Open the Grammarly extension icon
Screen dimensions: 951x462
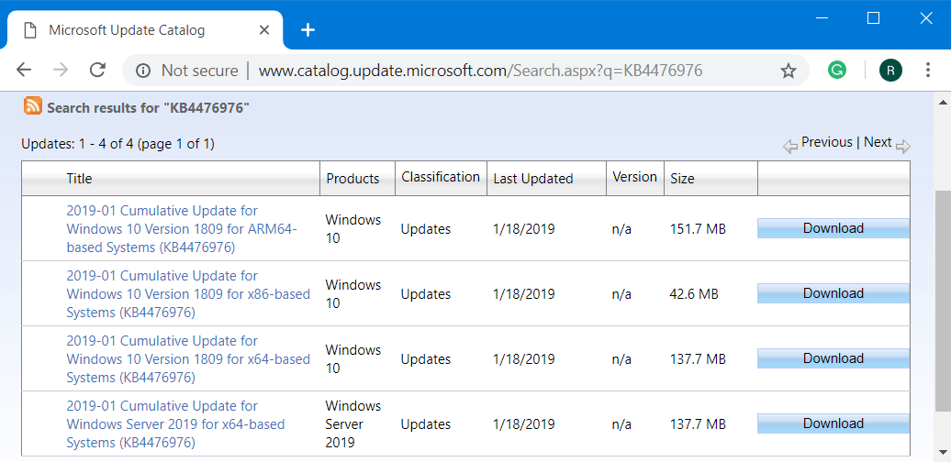pos(837,71)
